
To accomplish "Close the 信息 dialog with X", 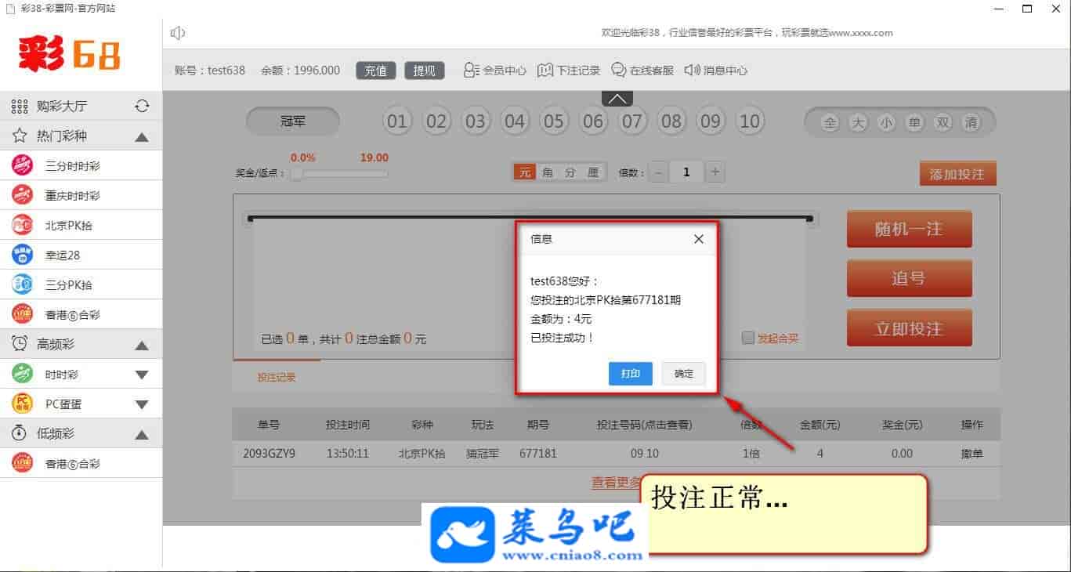I will [698, 239].
